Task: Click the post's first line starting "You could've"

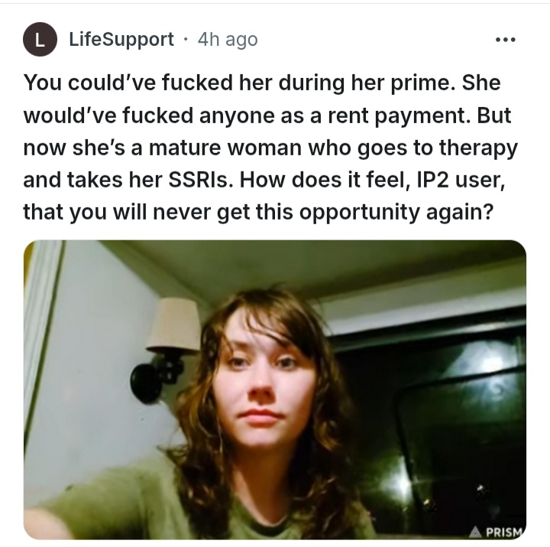Action: coord(262,83)
